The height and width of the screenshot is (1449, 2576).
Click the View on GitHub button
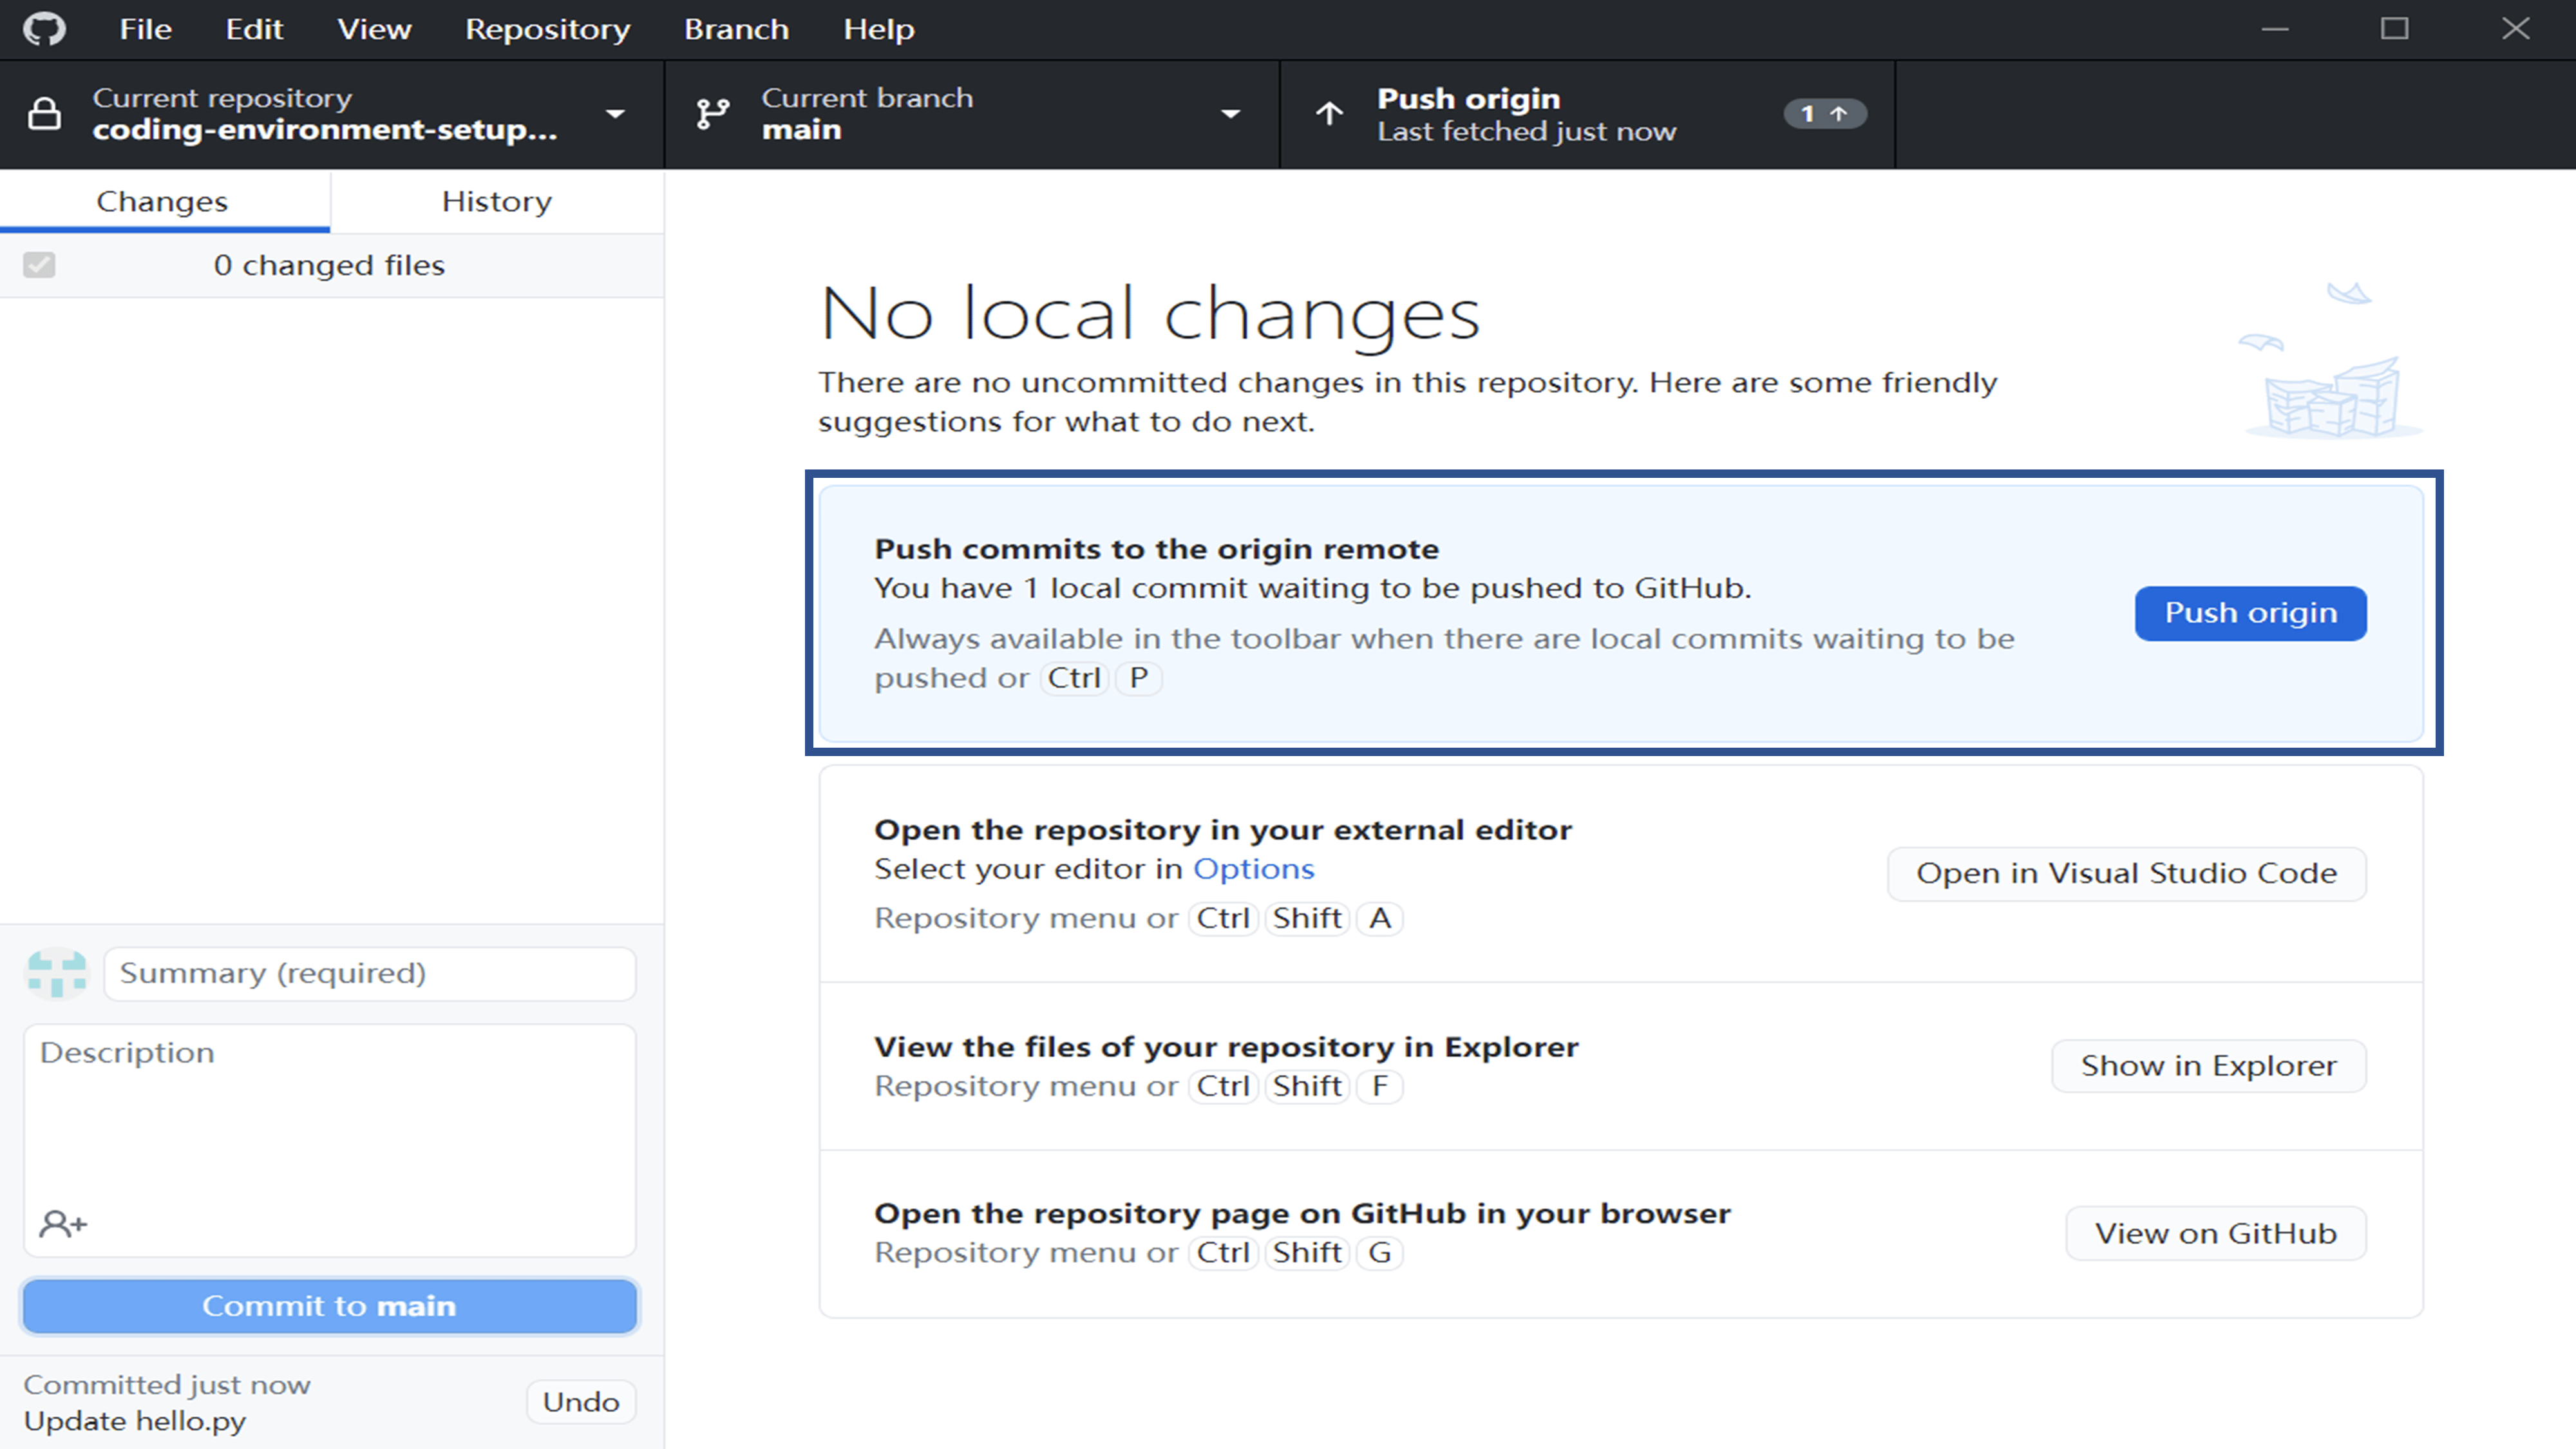2215,1233
